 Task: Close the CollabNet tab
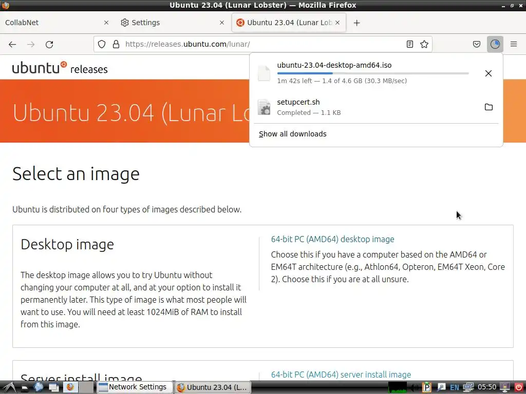point(106,23)
